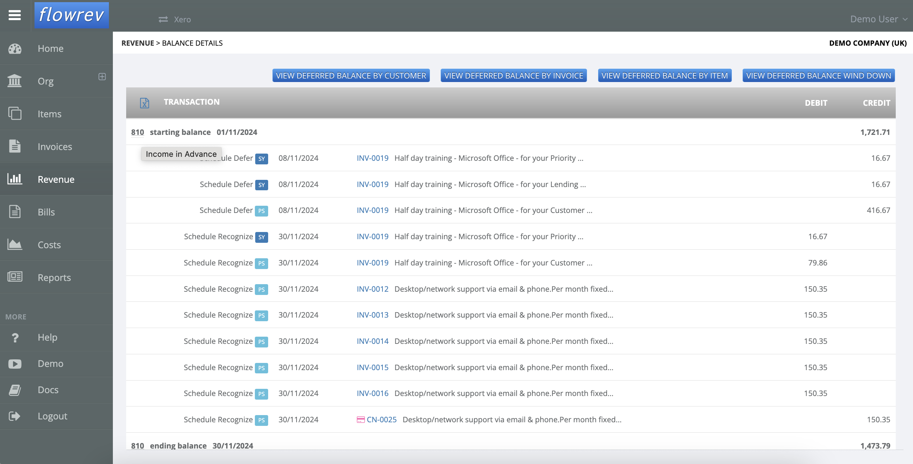Click Logout in the sidebar

(52, 416)
